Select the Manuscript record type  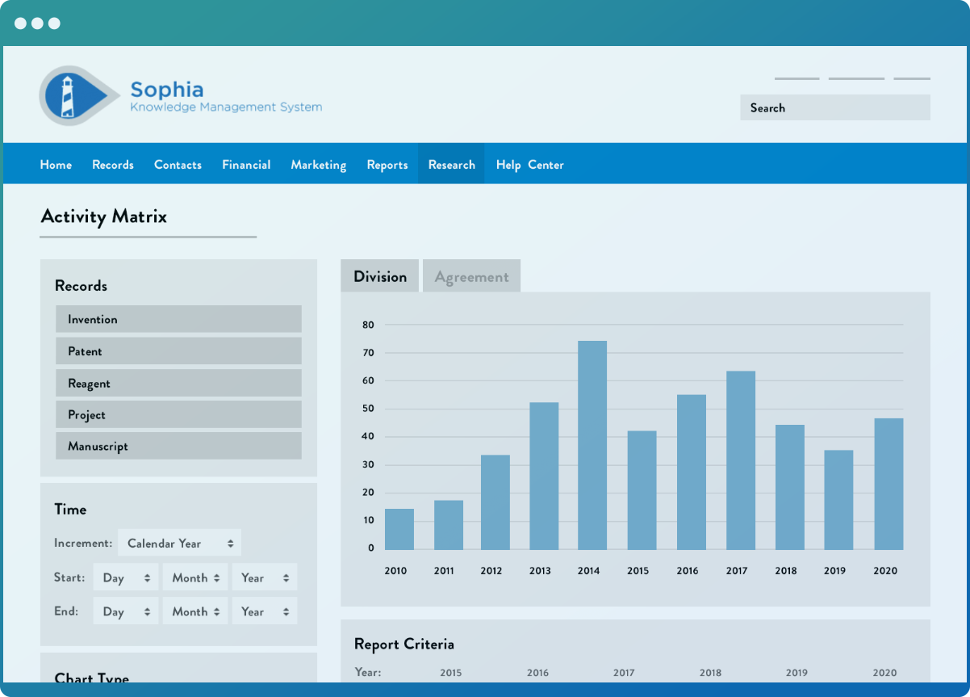(178, 445)
